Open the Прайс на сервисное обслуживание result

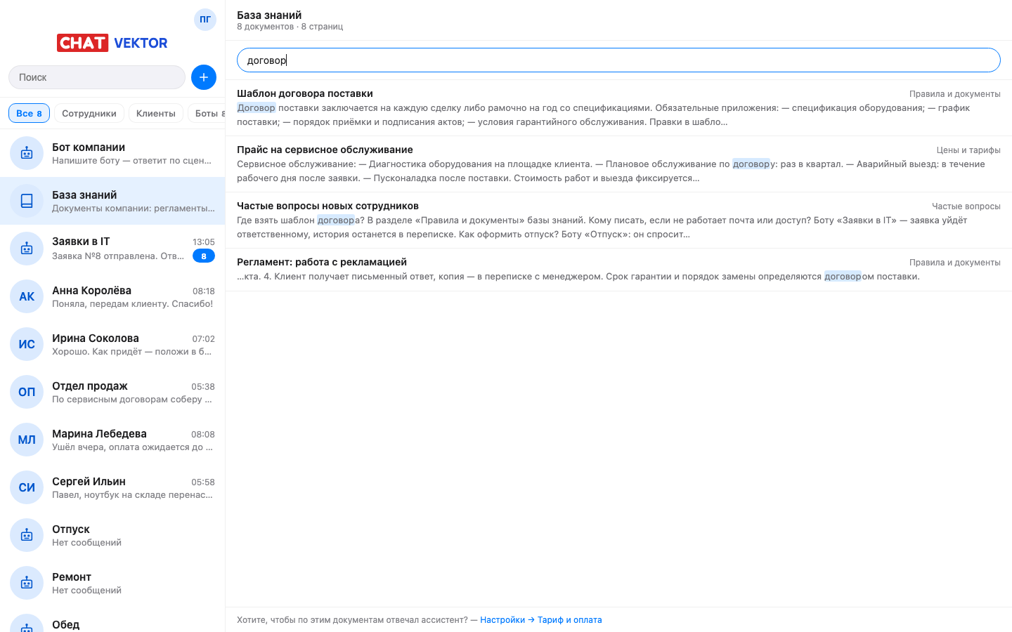click(618, 164)
